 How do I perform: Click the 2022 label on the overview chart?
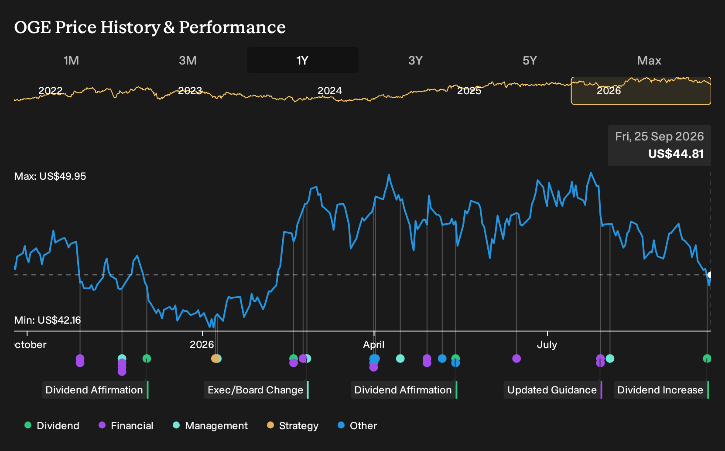click(50, 91)
